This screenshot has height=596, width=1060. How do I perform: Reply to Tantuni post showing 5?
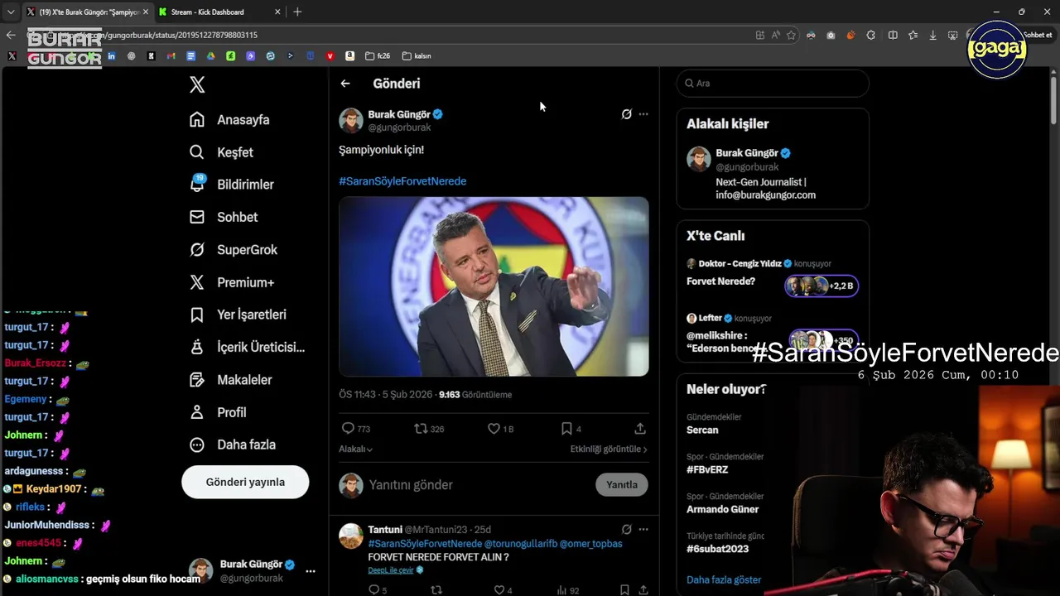pos(373,590)
